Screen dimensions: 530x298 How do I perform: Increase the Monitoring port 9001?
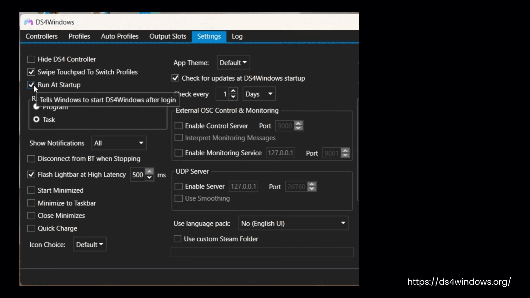coord(345,151)
